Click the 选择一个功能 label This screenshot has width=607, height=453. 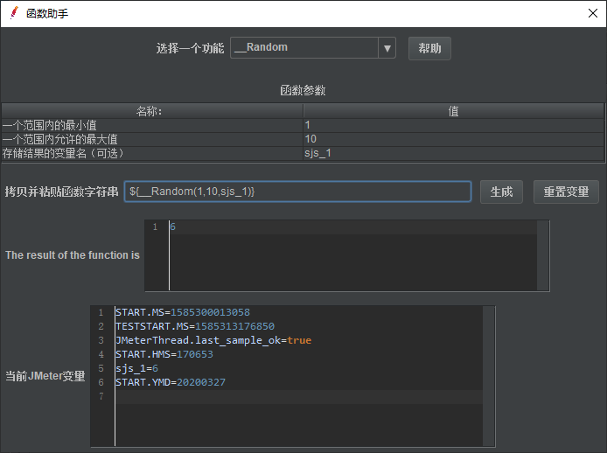point(190,48)
